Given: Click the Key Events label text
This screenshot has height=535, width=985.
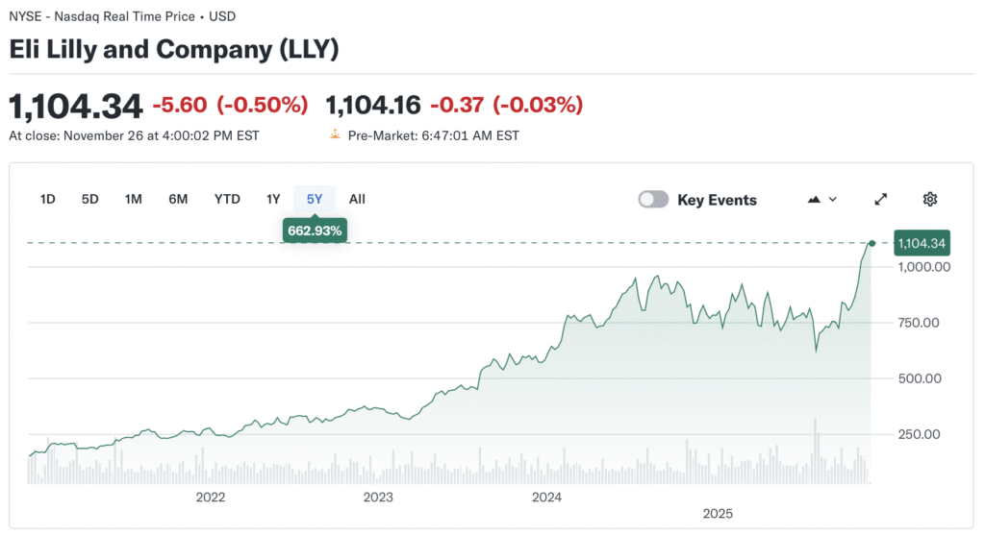Looking at the screenshot, I should tap(717, 200).
